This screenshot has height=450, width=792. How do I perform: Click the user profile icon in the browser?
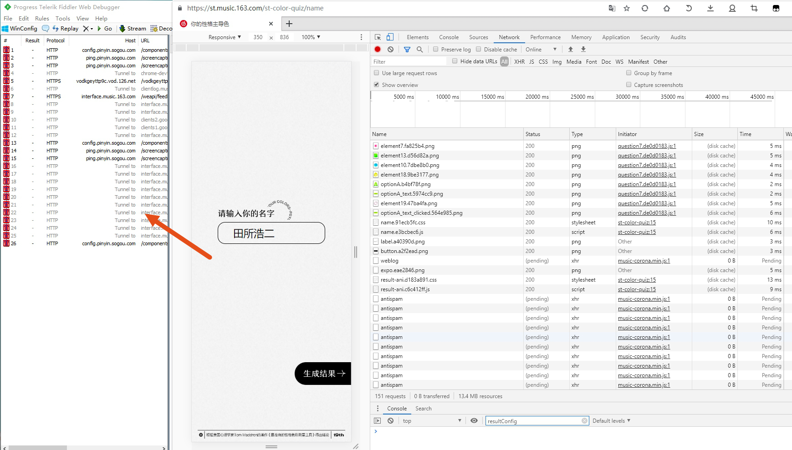732,8
